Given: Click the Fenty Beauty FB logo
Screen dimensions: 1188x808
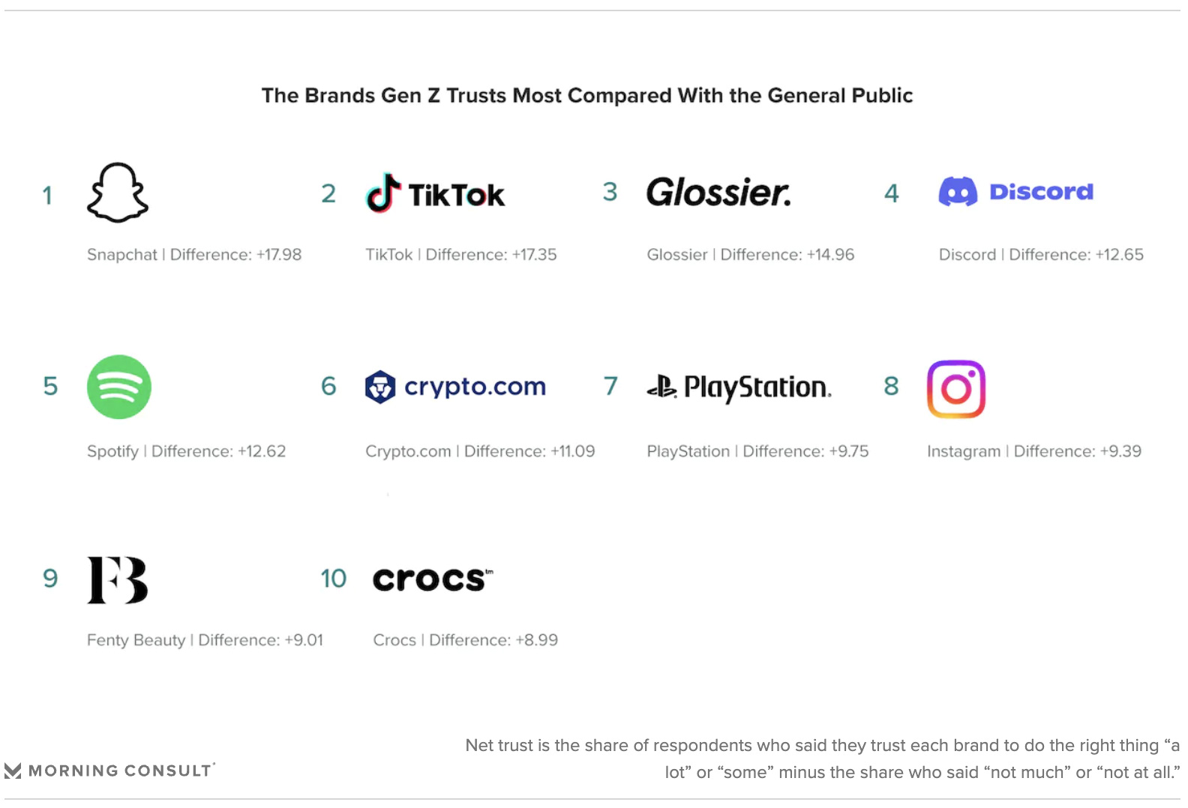Looking at the screenshot, I should (x=118, y=580).
